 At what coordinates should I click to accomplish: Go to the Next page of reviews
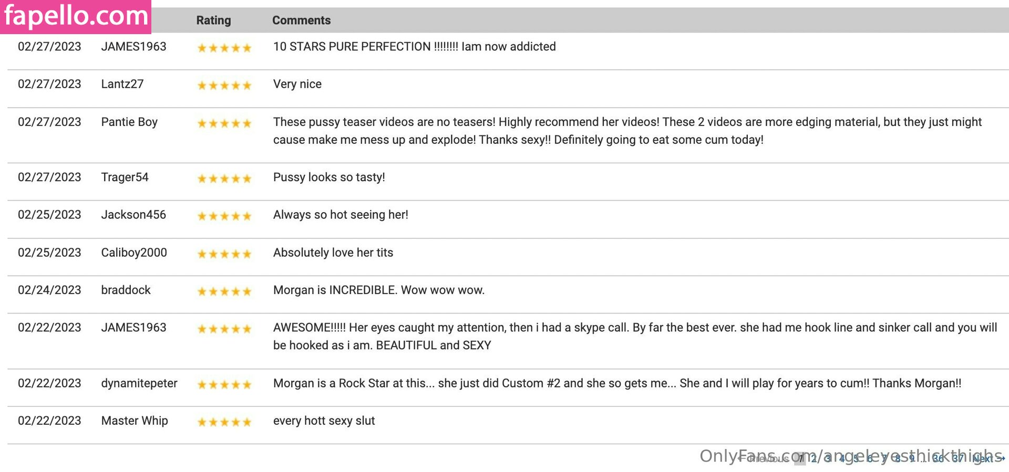(x=988, y=458)
